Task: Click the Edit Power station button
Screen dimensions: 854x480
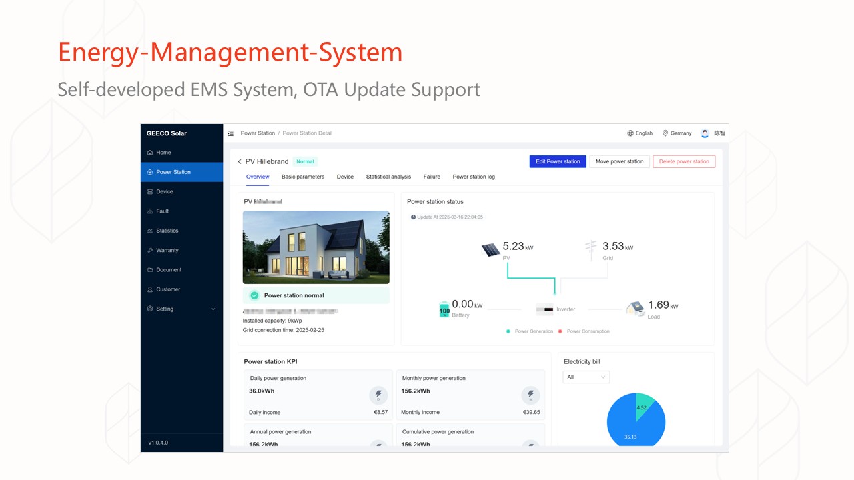Action: [558, 161]
